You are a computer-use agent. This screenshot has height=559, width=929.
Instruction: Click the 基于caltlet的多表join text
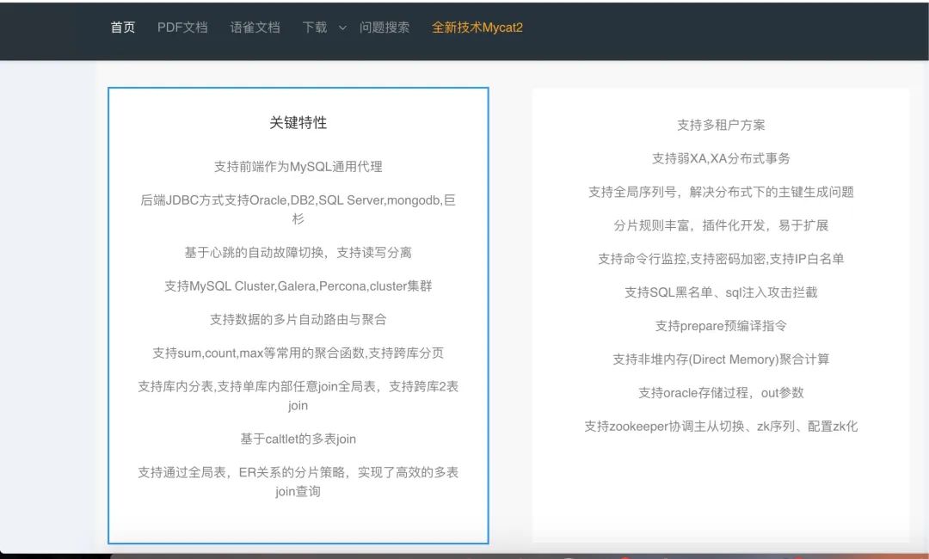tap(298, 439)
